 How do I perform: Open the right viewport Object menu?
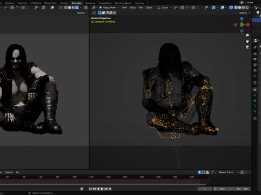point(148,8)
